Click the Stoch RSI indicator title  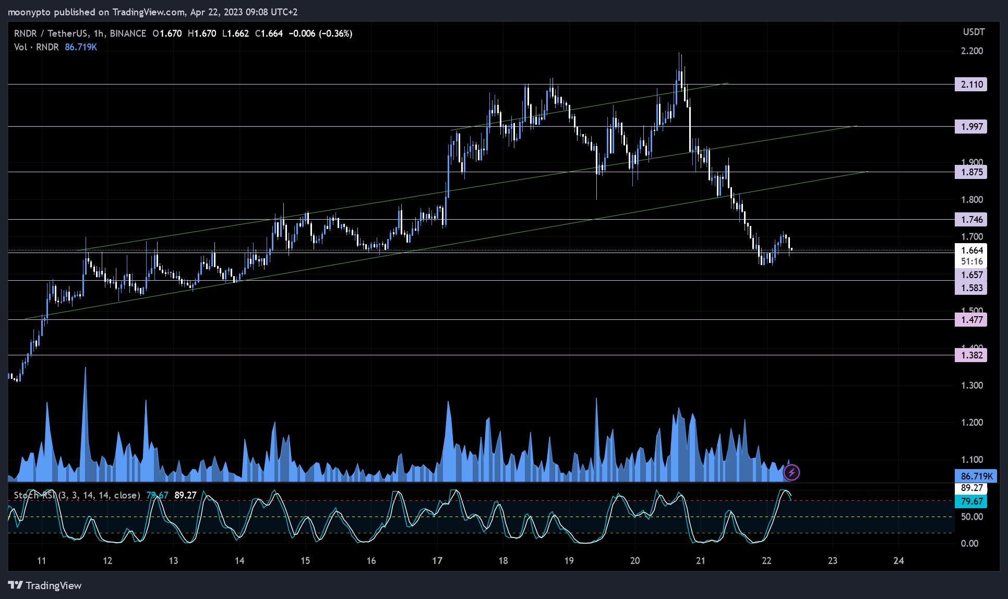point(77,495)
